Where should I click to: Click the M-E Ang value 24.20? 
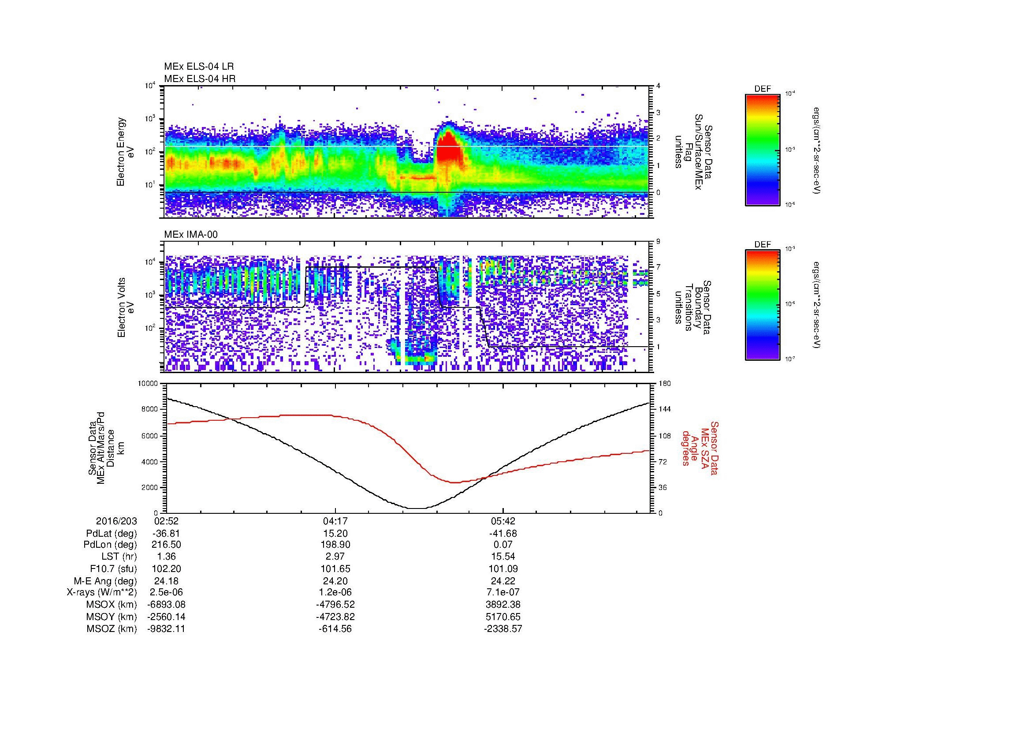[x=335, y=581]
